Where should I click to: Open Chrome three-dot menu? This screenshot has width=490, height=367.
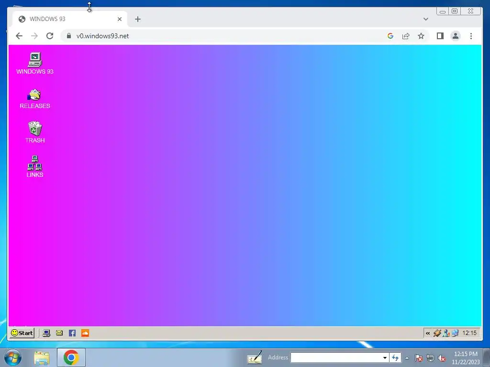click(x=471, y=36)
